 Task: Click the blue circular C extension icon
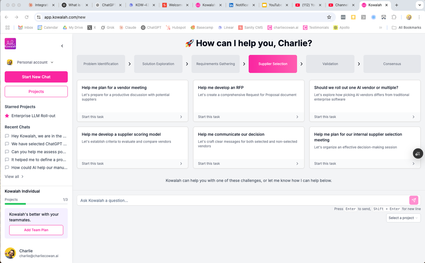[373, 17]
